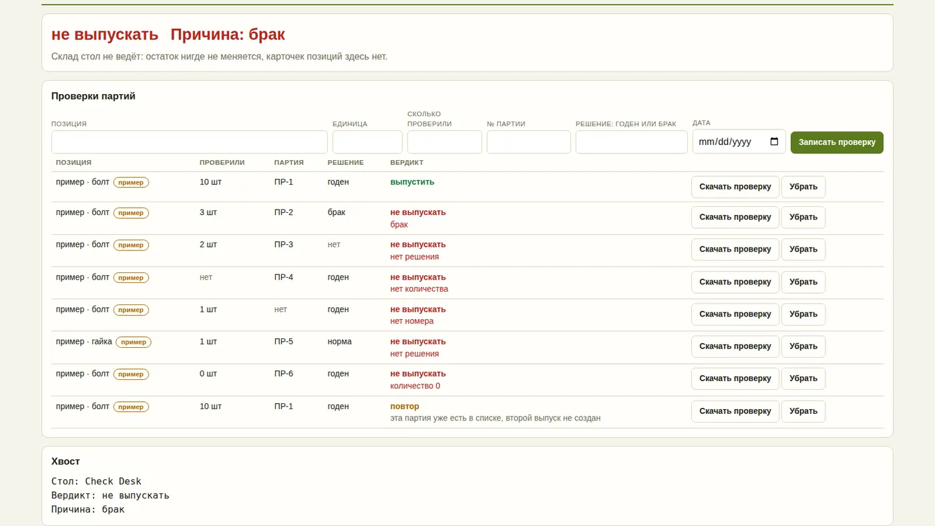This screenshot has width=935, height=526.
Task: Click the «повтор» verdict label
Action: coord(405,407)
